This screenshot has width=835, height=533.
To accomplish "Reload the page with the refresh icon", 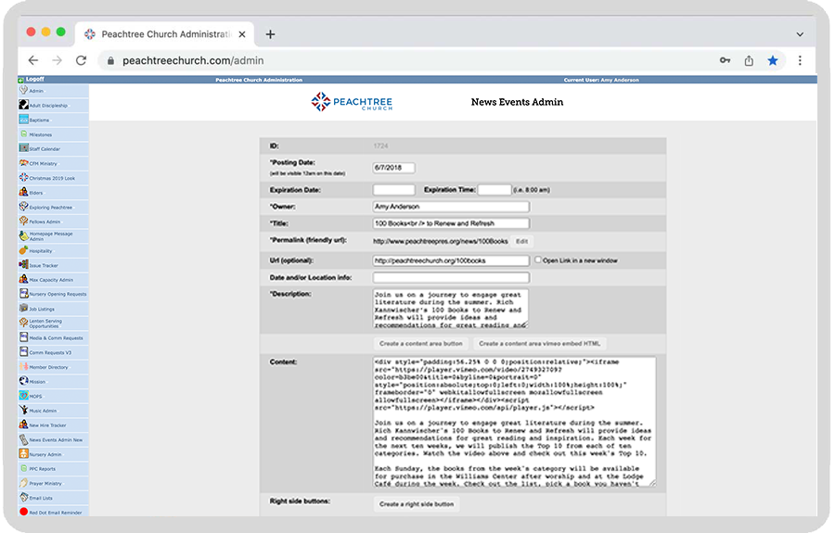I will (81, 60).
